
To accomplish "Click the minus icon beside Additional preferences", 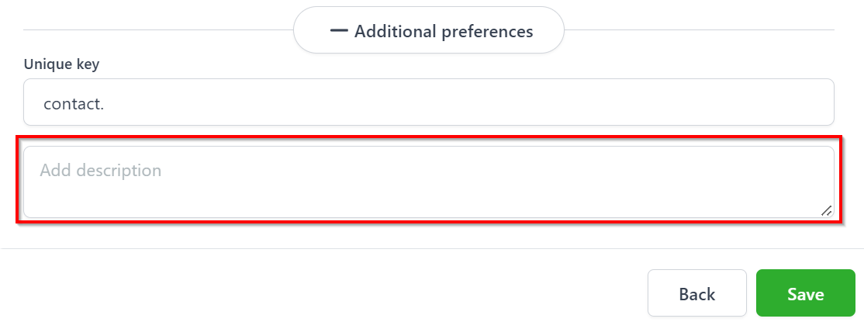I will (338, 31).
